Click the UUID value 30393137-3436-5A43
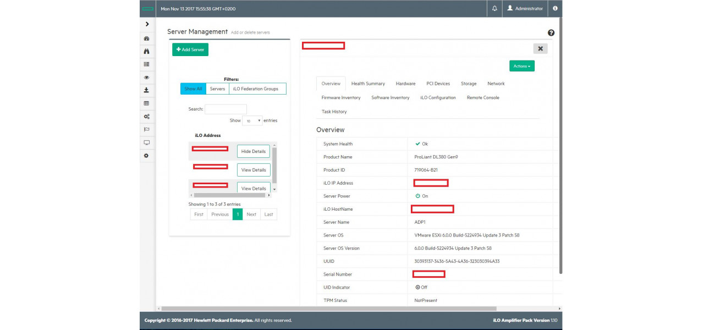704x330 pixels. (457, 261)
